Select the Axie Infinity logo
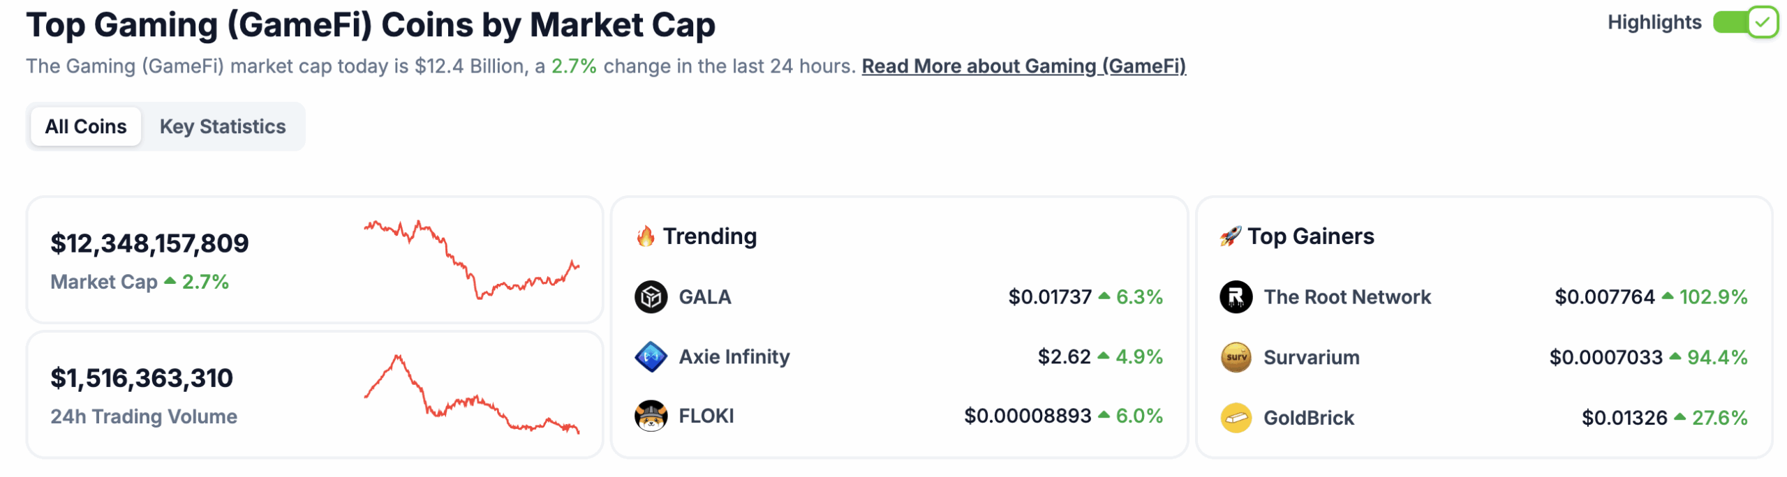The height and width of the screenshot is (477, 1787). 651,356
